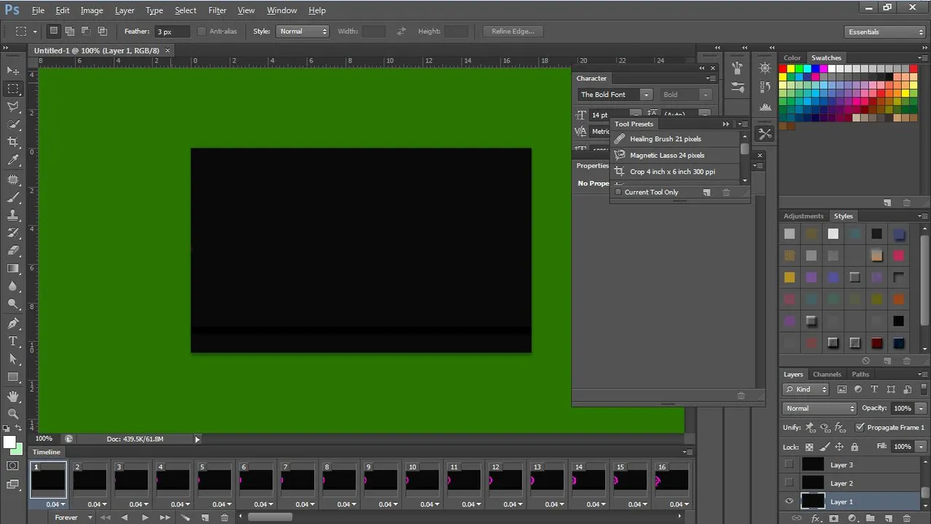The width and height of the screenshot is (931, 524).
Task: Click the foreground color swatch
Action: click(x=10, y=443)
